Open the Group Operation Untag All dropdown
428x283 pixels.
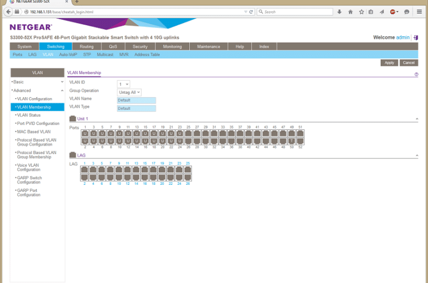[x=129, y=92]
